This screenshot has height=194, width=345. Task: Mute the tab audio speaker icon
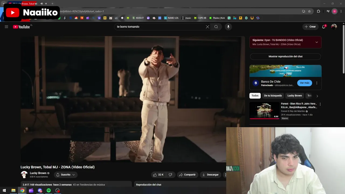[42, 4]
